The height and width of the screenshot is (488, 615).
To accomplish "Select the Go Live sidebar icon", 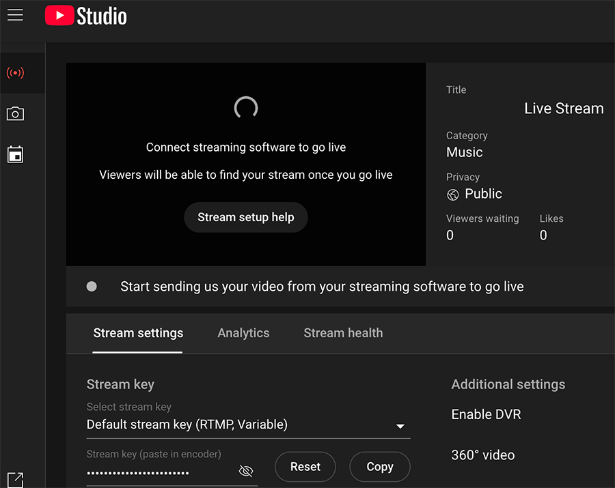I will pyautogui.click(x=15, y=72).
